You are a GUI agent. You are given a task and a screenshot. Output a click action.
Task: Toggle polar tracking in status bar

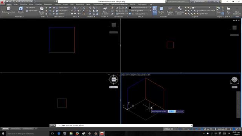183,129
